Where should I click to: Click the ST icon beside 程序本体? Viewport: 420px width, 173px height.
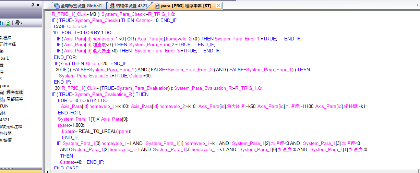click(x=2, y=92)
